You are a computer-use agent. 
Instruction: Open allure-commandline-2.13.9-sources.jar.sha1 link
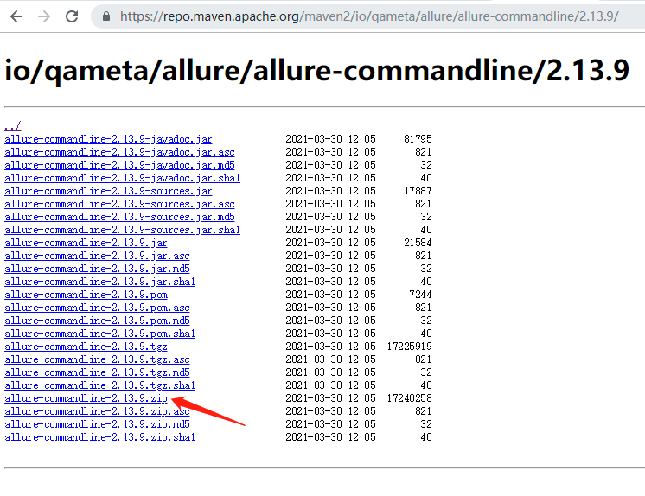click(x=122, y=230)
